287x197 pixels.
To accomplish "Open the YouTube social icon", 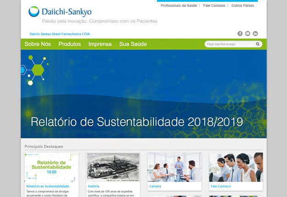I will coord(248,33).
